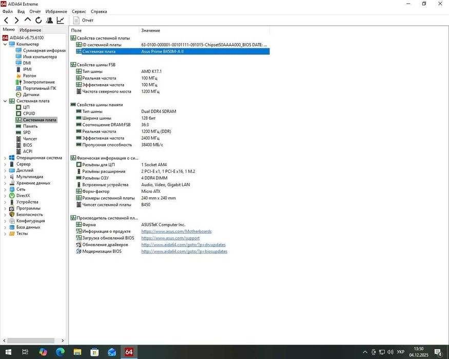
Task: Click the Отчёт toolbar button
Action: (83, 21)
